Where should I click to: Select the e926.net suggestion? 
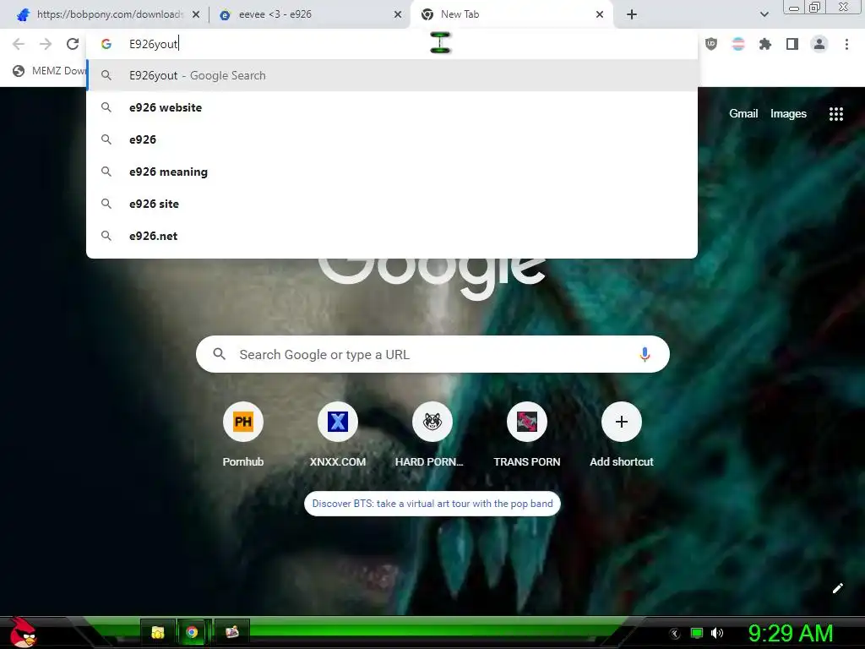tap(392, 236)
